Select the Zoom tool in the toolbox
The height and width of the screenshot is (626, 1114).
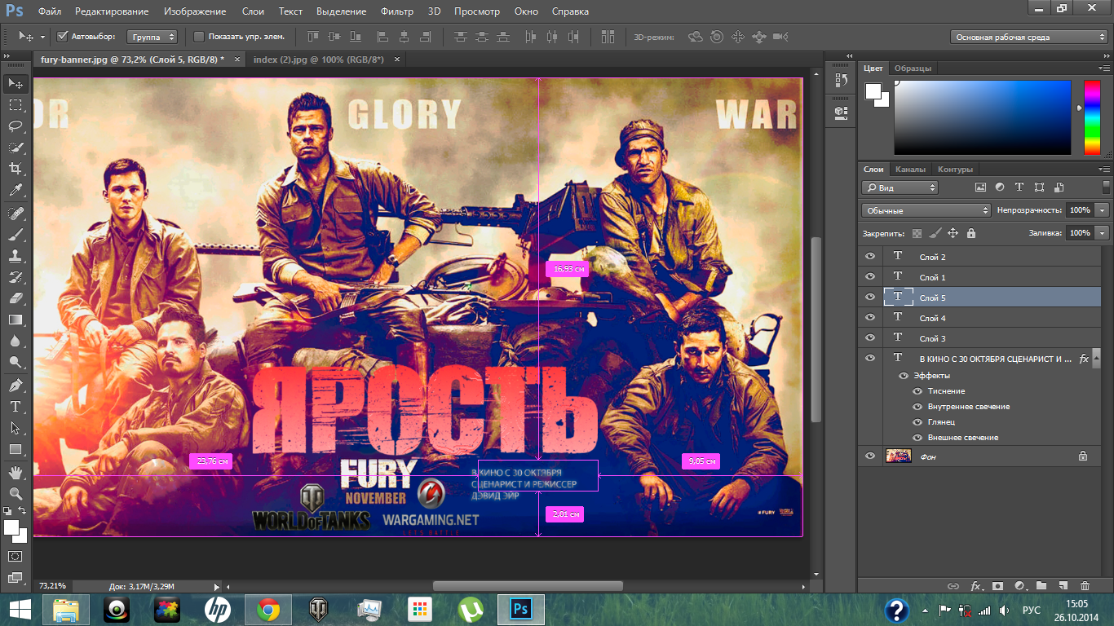[15, 493]
